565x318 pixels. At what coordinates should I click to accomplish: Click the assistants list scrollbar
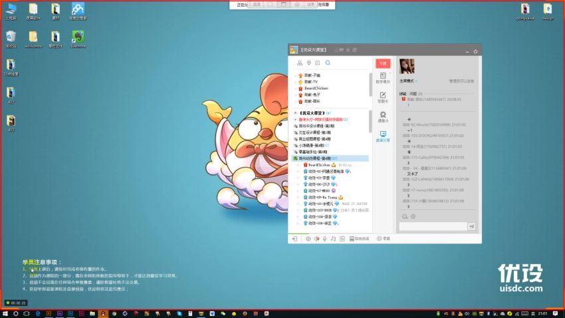(x=370, y=85)
